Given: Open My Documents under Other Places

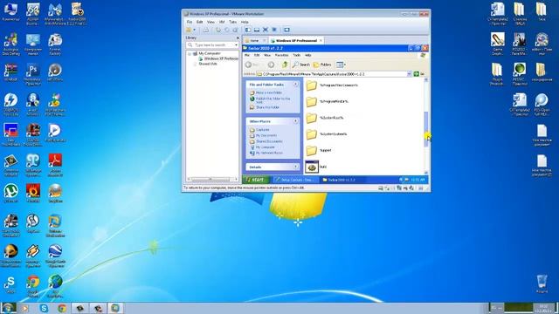Looking at the screenshot, I should (x=266, y=136).
